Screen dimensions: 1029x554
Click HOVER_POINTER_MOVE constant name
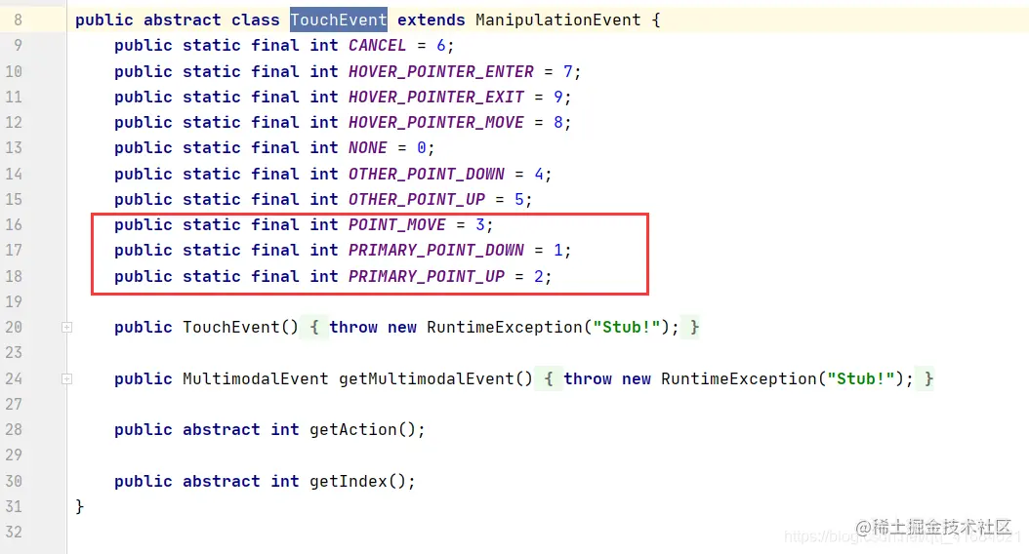click(x=436, y=123)
